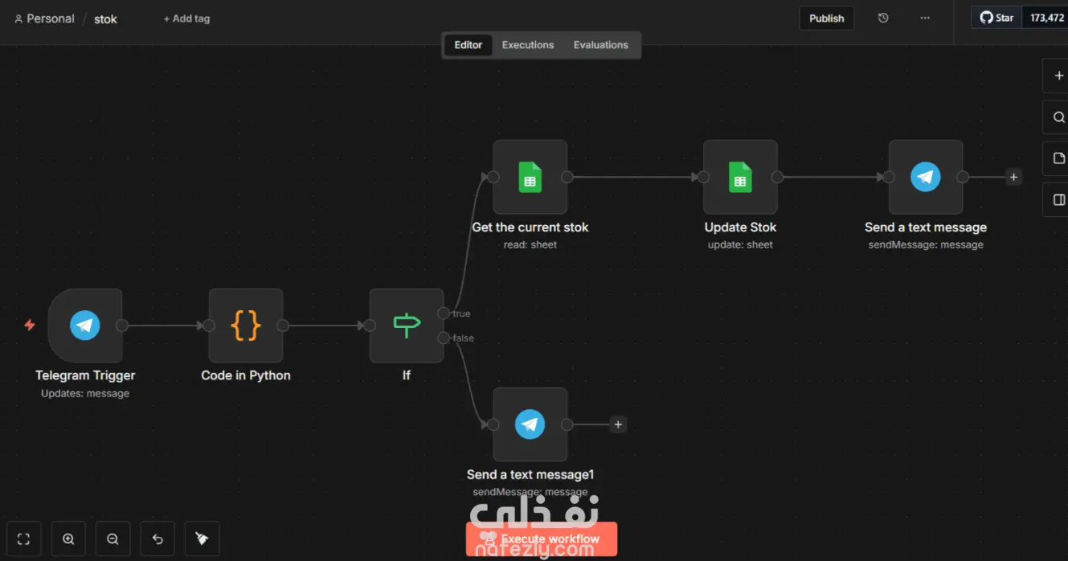The height and width of the screenshot is (561, 1068).
Task: Click the Telegram Trigger label
Action: 85,375
